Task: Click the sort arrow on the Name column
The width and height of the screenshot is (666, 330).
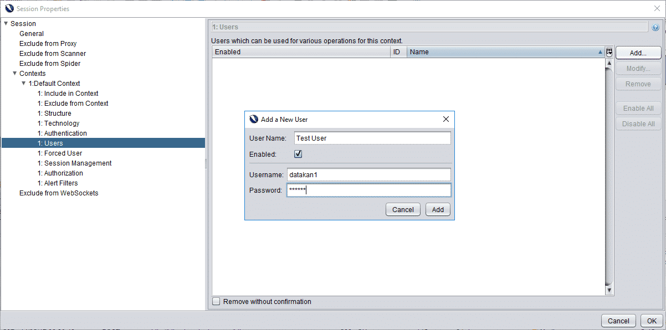Action: [x=600, y=51]
